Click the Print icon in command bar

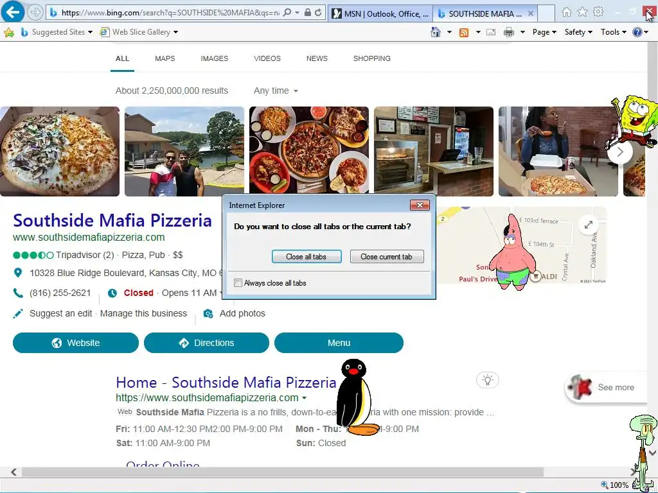click(509, 32)
